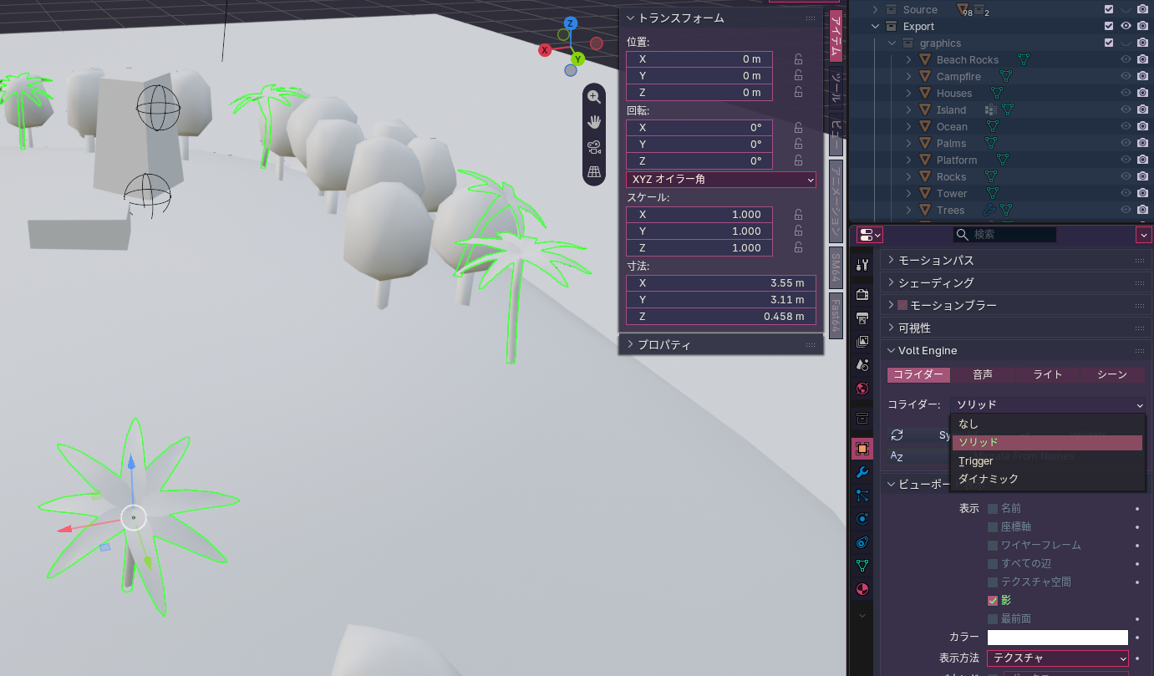Image resolution: width=1154 pixels, height=676 pixels.
Task: Open the Material properties tab icon
Action: click(862, 589)
